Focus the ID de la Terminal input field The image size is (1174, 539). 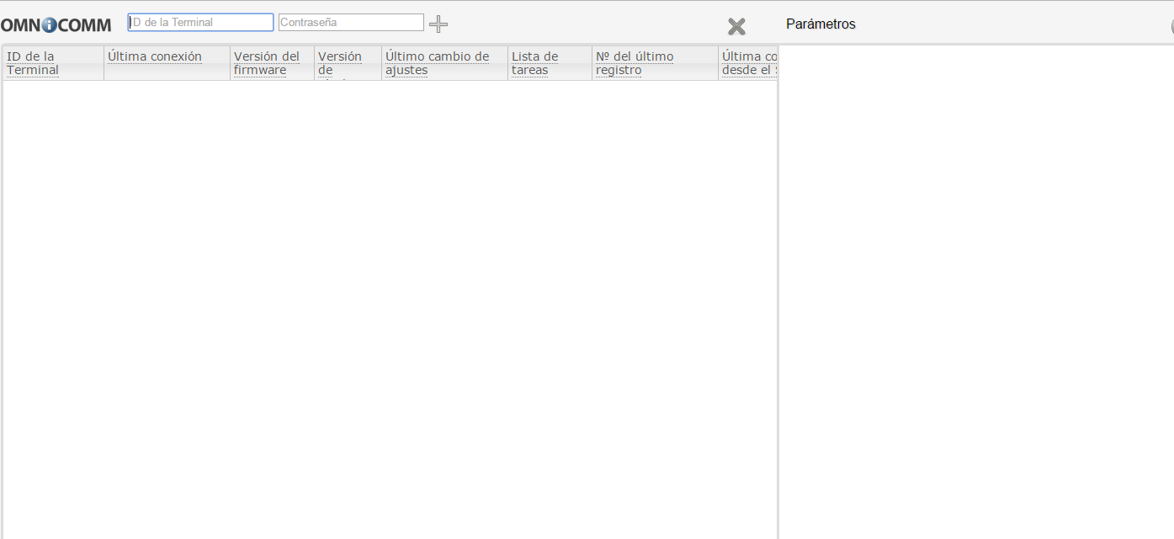(200, 23)
